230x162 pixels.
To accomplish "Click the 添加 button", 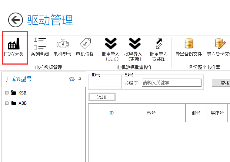I will 102,97.
